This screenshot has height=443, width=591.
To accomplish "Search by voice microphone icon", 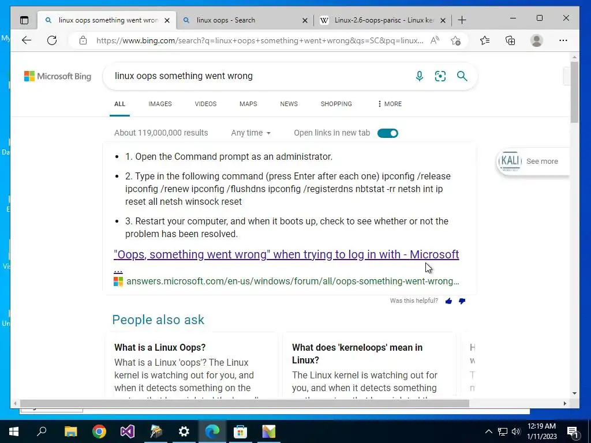I will click(x=419, y=76).
